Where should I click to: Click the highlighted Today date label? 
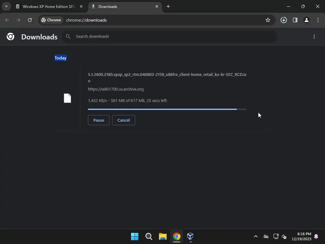61,58
